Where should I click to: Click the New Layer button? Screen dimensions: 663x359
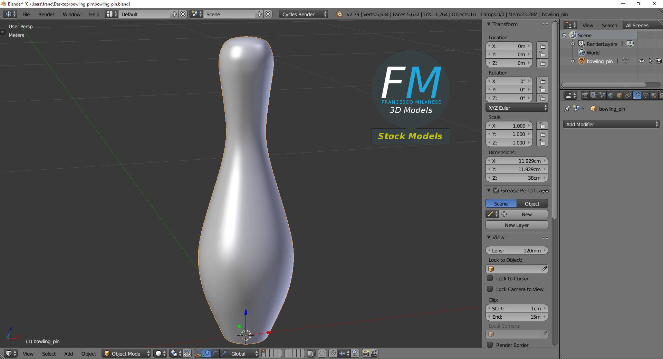[x=517, y=225]
